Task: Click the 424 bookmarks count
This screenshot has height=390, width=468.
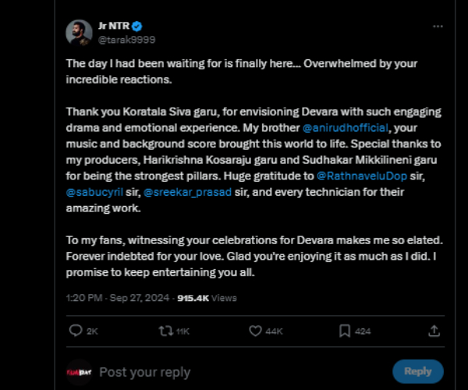Action: coord(363,331)
